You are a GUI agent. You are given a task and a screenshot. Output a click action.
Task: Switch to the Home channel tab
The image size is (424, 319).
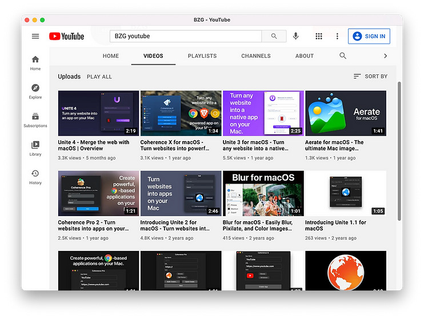click(111, 55)
